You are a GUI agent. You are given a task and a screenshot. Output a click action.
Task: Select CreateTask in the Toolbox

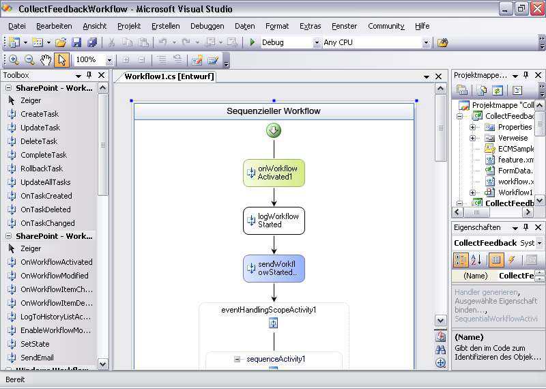(40, 114)
